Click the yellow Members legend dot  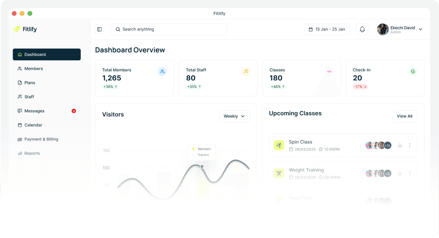pos(193,149)
